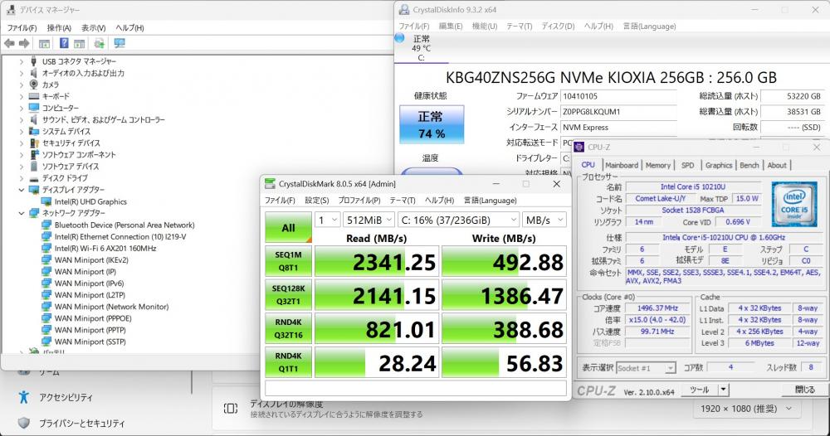Open the test count dropdown showing 1
The width and height of the screenshot is (830, 436).
(327, 220)
